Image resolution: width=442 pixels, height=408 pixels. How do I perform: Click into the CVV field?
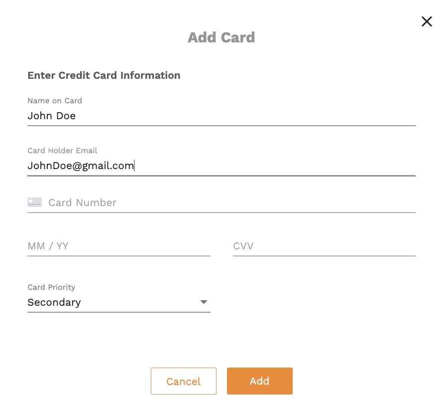point(324,246)
